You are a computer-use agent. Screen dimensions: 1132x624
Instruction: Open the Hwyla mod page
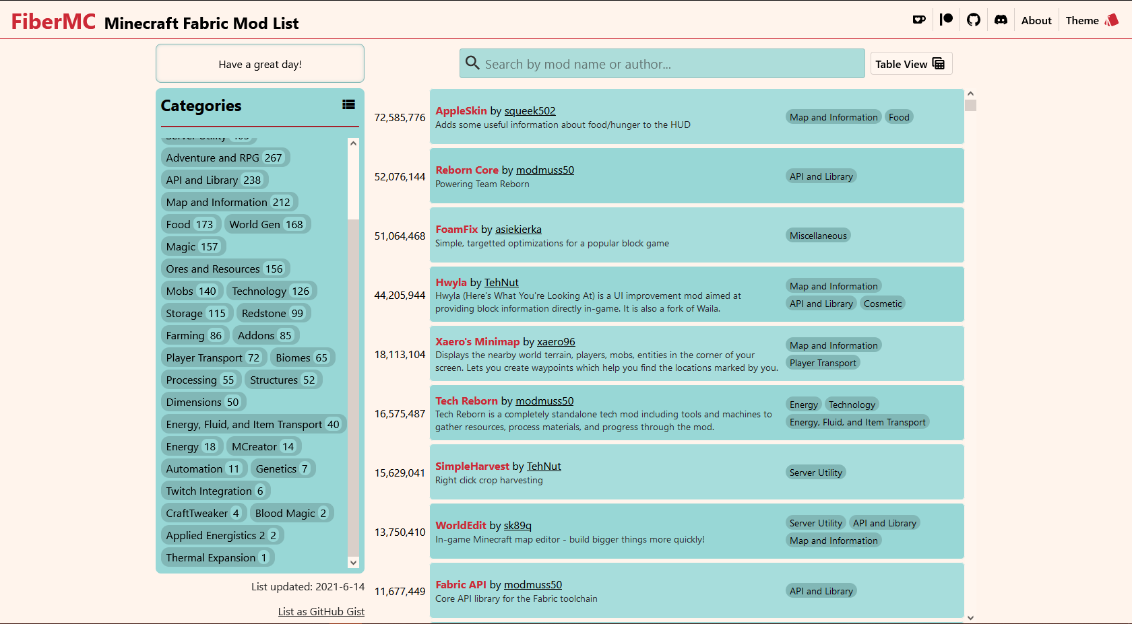click(x=451, y=282)
